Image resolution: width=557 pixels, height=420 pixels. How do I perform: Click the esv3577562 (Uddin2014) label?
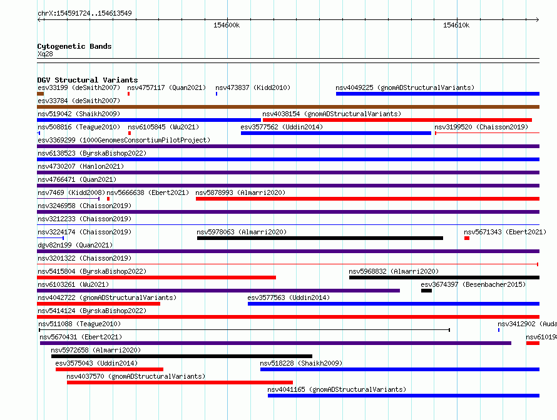(x=282, y=127)
